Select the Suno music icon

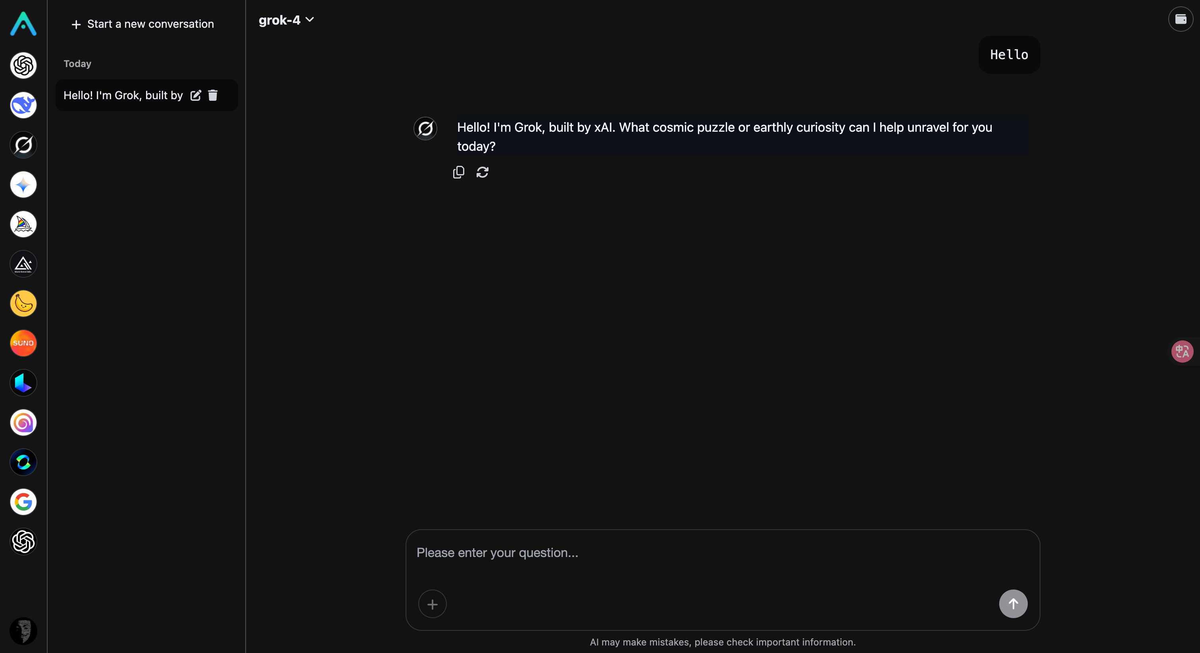pos(23,343)
